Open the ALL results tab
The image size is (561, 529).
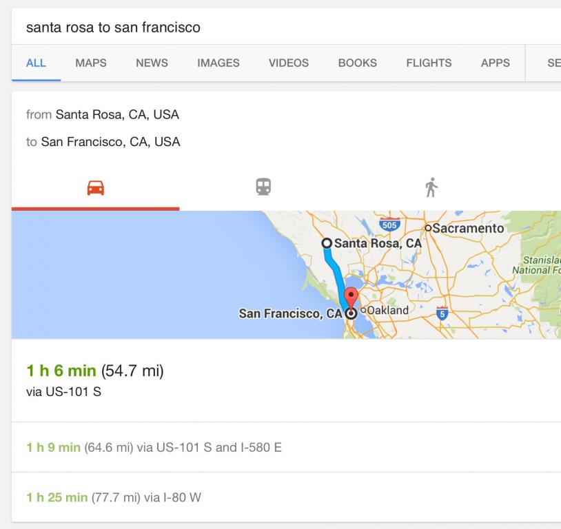(x=36, y=63)
